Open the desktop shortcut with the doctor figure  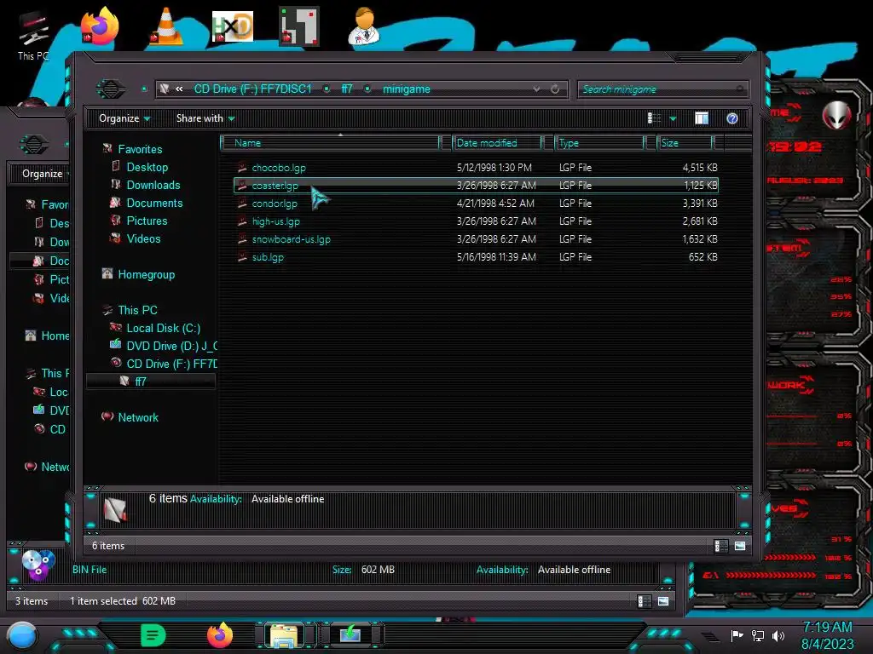click(x=364, y=26)
